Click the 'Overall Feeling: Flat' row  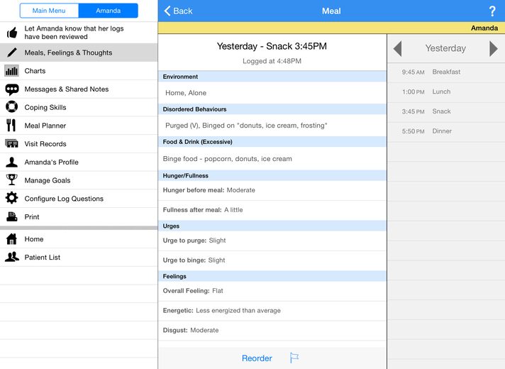(272, 291)
